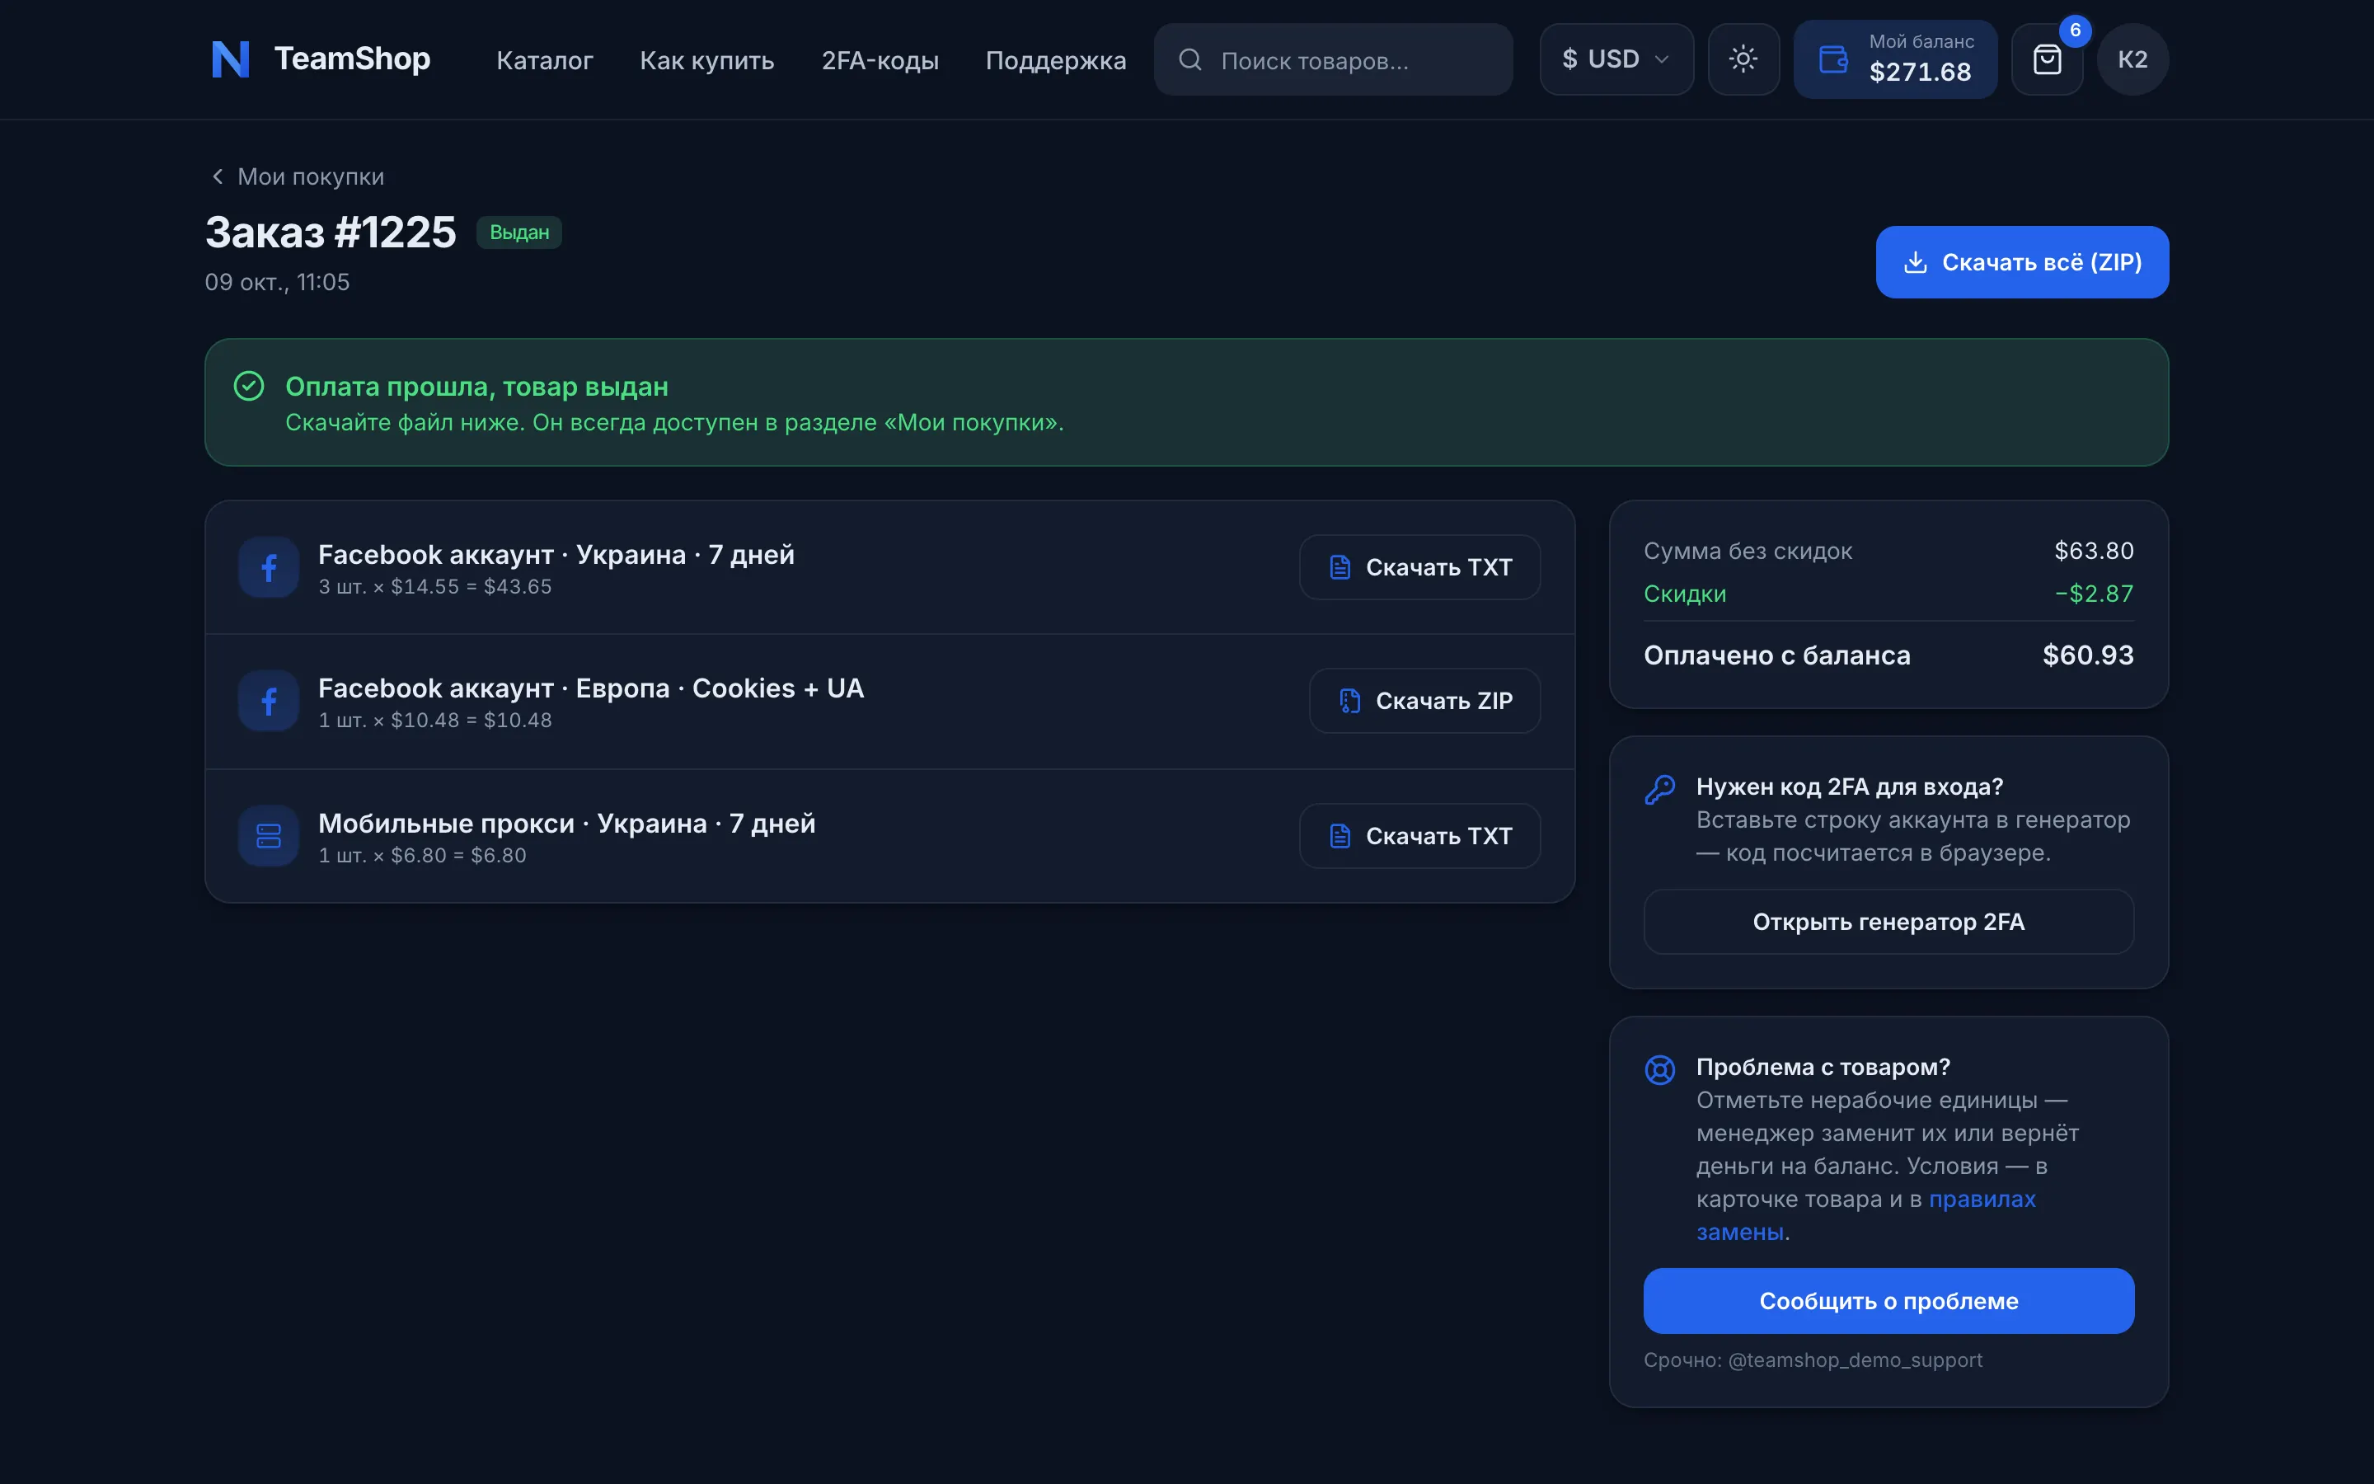Open the Как купить menu item
This screenshot has width=2374, height=1484.
[x=707, y=60]
